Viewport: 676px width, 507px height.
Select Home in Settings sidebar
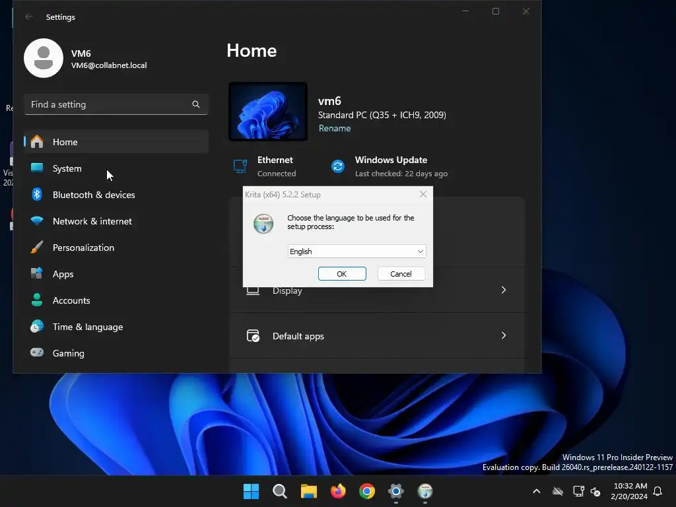(116, 142)
